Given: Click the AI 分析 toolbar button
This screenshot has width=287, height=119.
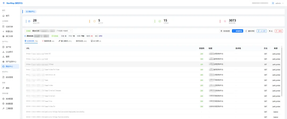Looking at the screenshot, I should point(262,31).
